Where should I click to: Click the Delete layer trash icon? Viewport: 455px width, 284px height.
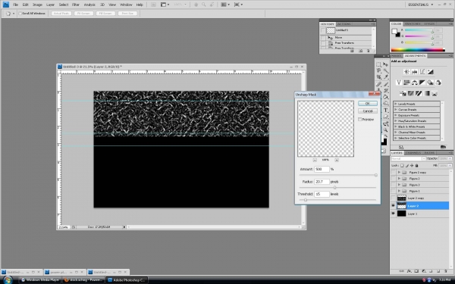point(446,271)
